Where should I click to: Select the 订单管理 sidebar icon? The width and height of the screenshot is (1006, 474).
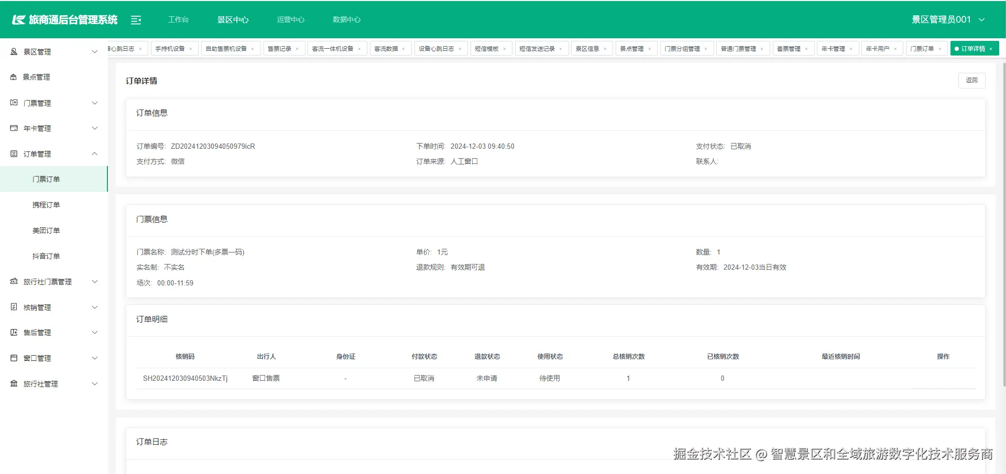[13, 153]
